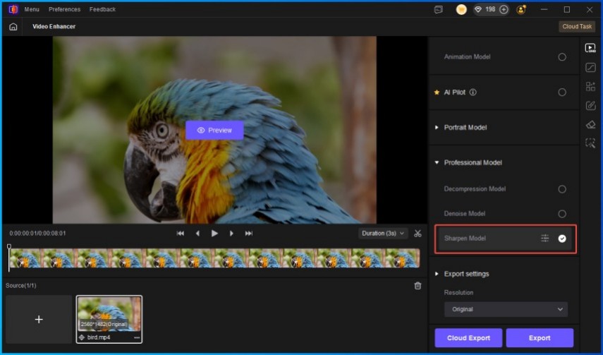Click the Video Enhancer title
The image size is (603, 355).
pyautogui.click(x=54, y=27)
